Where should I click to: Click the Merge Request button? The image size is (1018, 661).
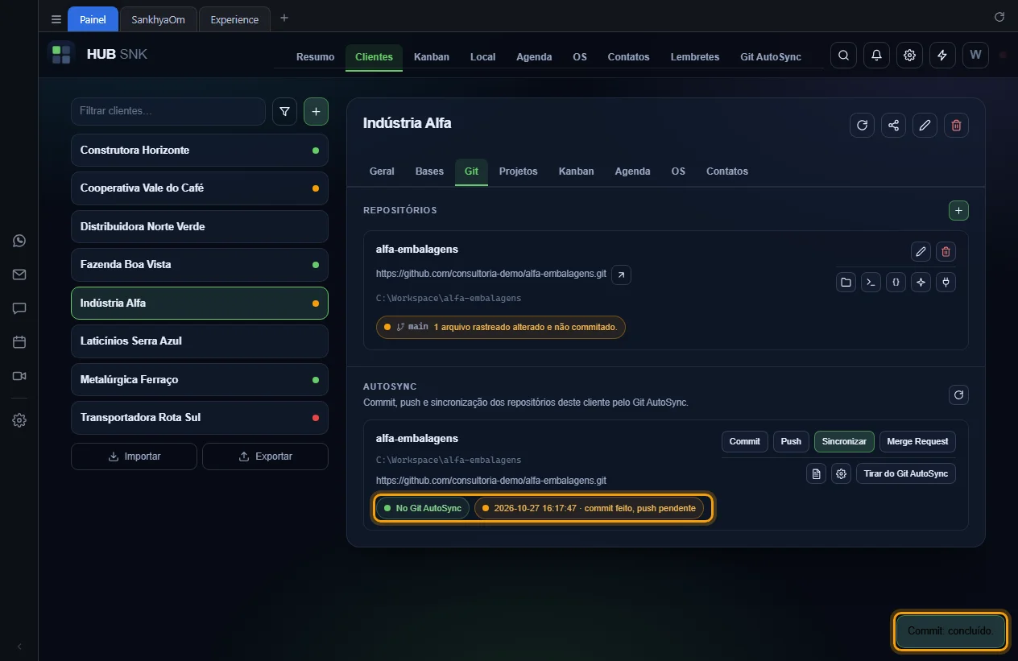point(917,441)
